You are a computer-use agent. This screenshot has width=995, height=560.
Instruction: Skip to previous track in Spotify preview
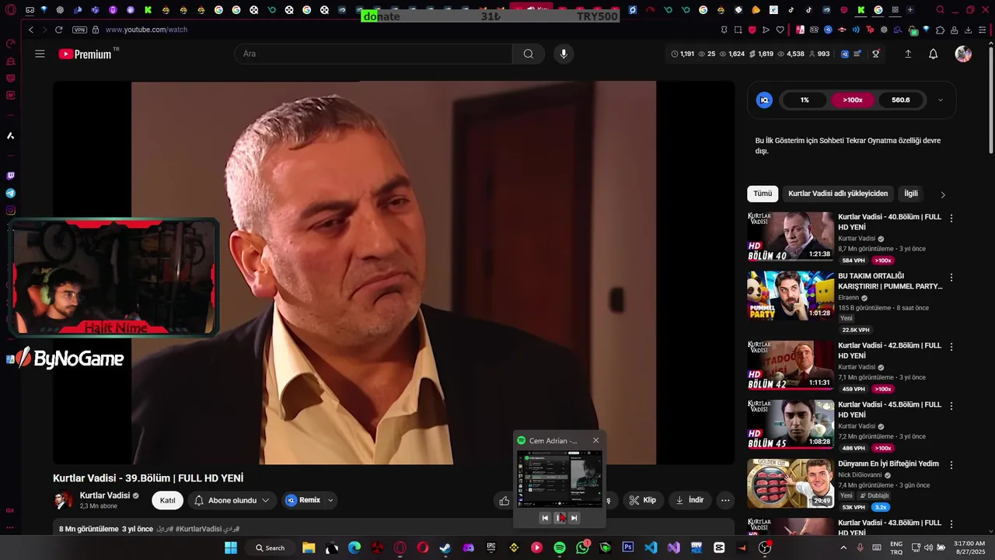(545, 518)
